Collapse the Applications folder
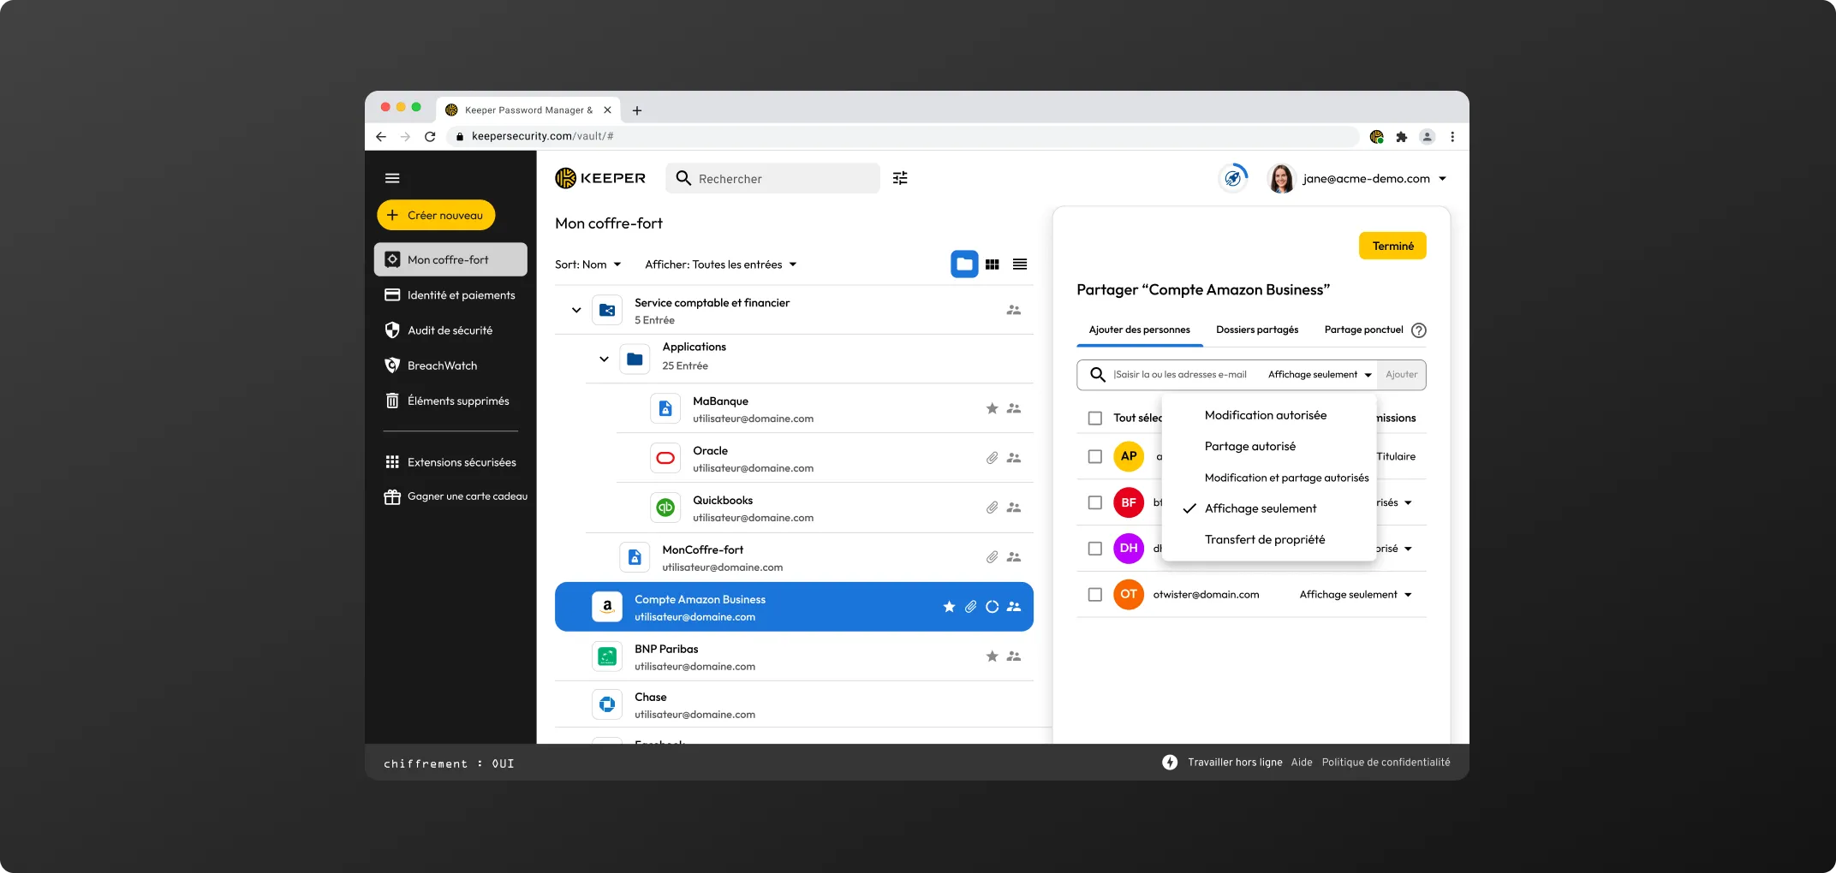This screenshot has height=873, width=1836. tap(605, 359)
